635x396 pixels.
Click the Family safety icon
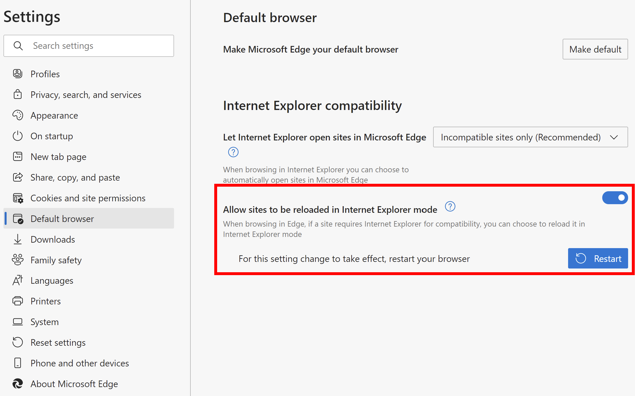[18, 260]
